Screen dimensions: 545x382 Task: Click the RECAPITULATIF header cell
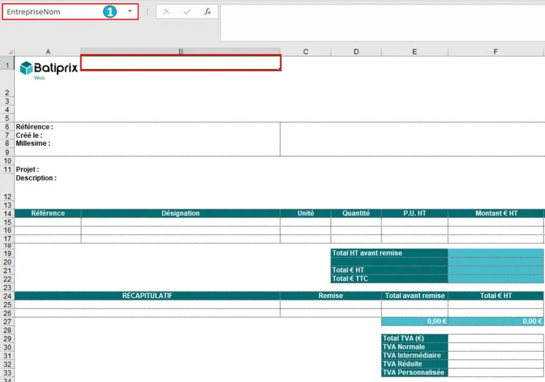click(x=147, y=295)
